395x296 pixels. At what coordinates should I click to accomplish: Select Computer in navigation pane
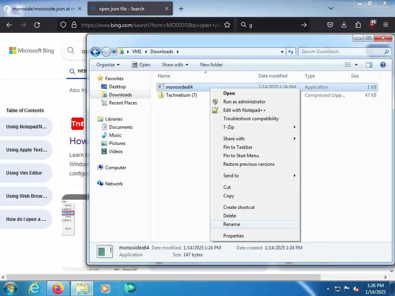116,167
